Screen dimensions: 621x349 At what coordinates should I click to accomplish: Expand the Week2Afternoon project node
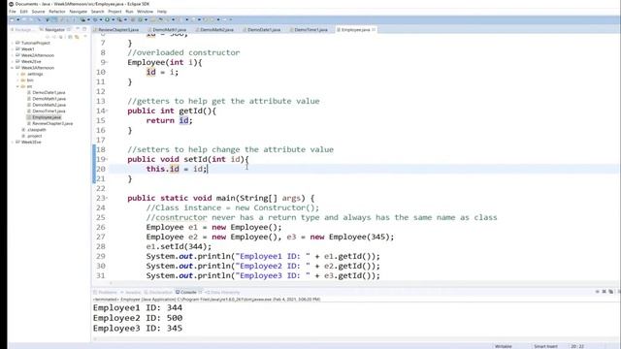13,55
